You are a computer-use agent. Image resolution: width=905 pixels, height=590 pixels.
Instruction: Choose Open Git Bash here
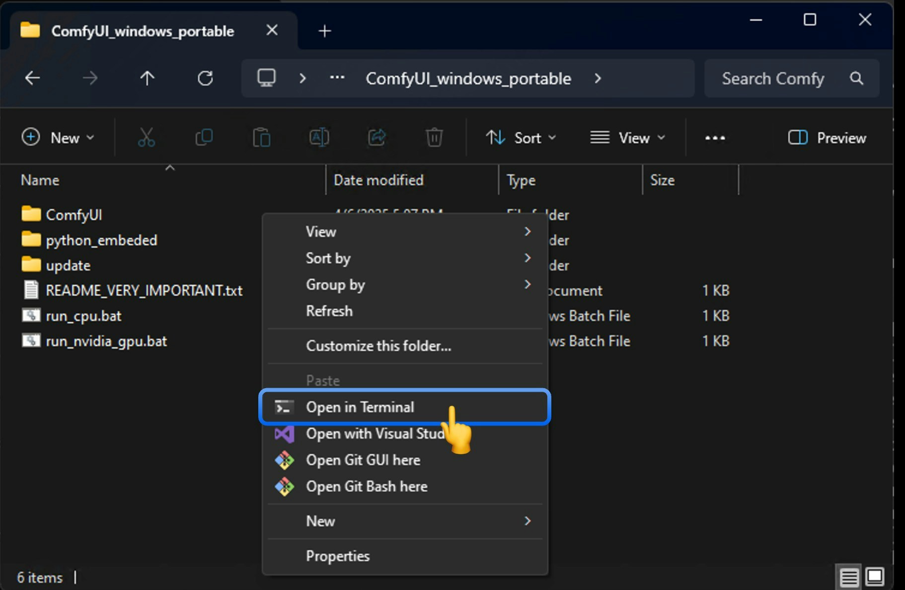tap(405, 487)
